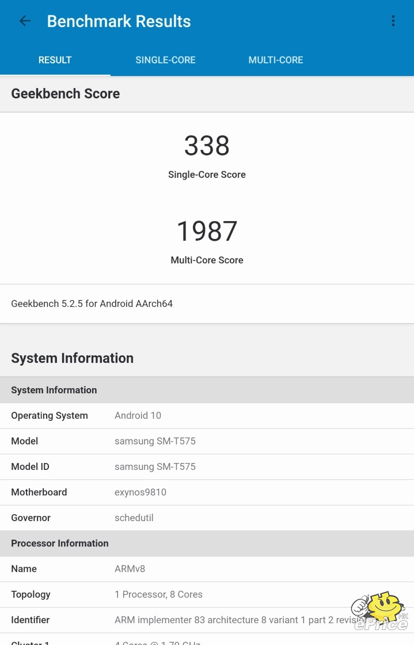414x645 pixels.
Task: Tap the Geekbench Score heading
Action: coord(66,94)
